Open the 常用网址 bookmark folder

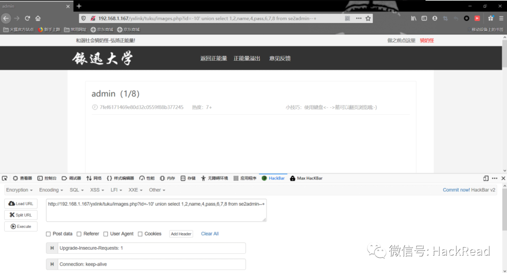tap(75, 30)
